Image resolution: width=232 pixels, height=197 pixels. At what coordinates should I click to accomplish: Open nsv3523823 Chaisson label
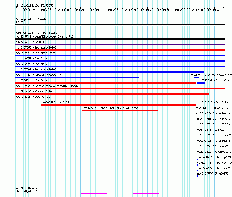(x=214, y=135)
